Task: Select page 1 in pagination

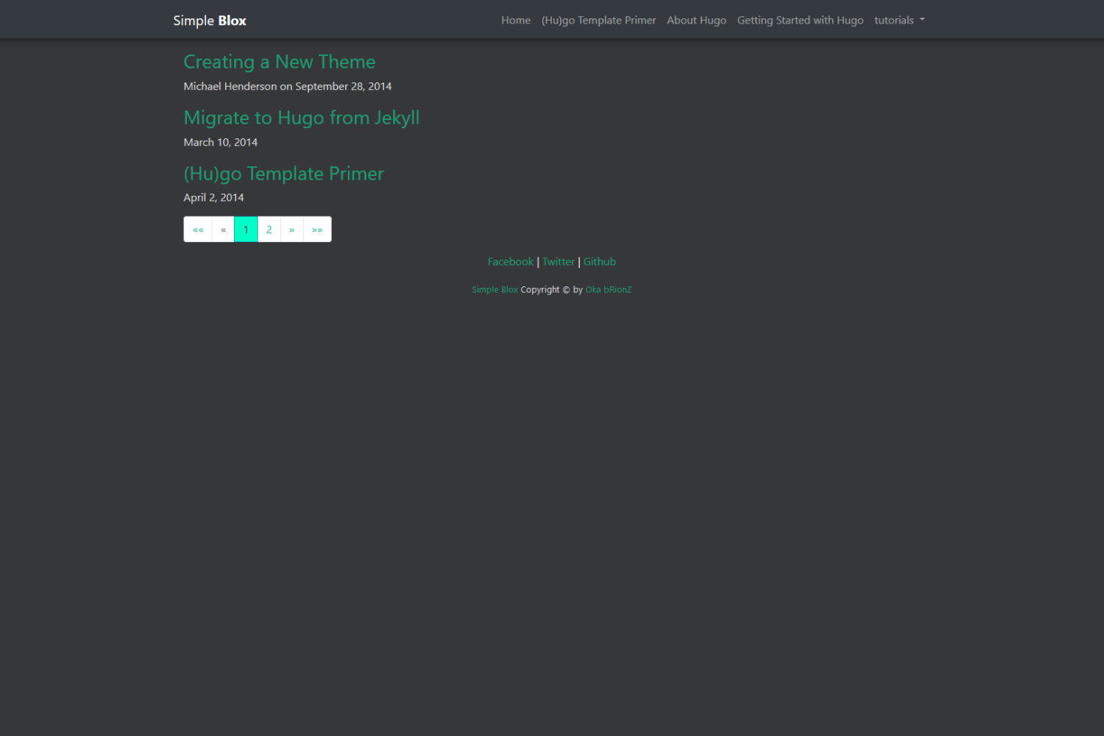Action: pos(246,230)
